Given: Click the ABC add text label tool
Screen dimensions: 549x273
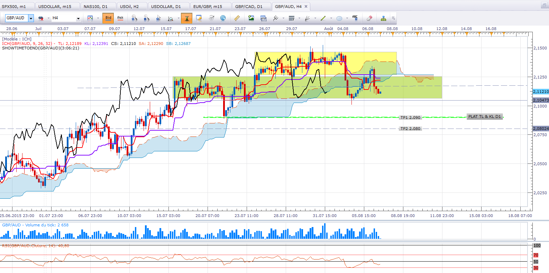Looking at the screenshot, I should pyautogui.click(x=355, y=18).
